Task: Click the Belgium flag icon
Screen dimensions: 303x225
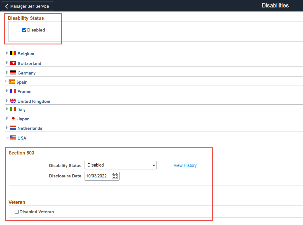Action: [x=13, y=53]
